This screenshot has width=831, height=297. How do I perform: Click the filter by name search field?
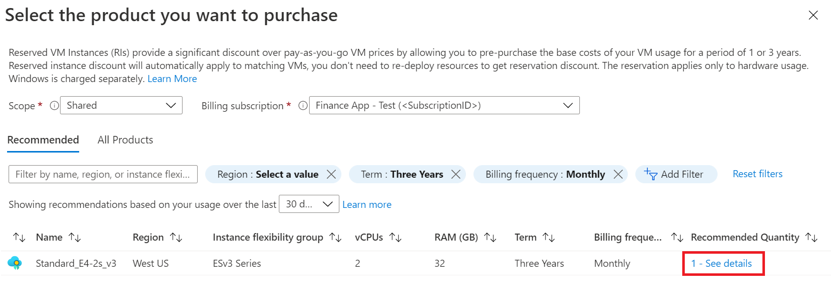103,174
